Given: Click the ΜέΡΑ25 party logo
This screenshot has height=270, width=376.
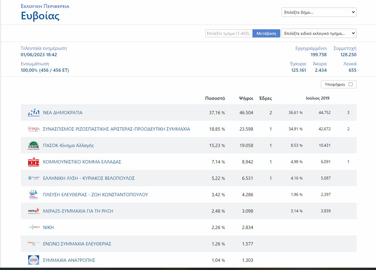Looking at the screenshot, I should (33, 211).
